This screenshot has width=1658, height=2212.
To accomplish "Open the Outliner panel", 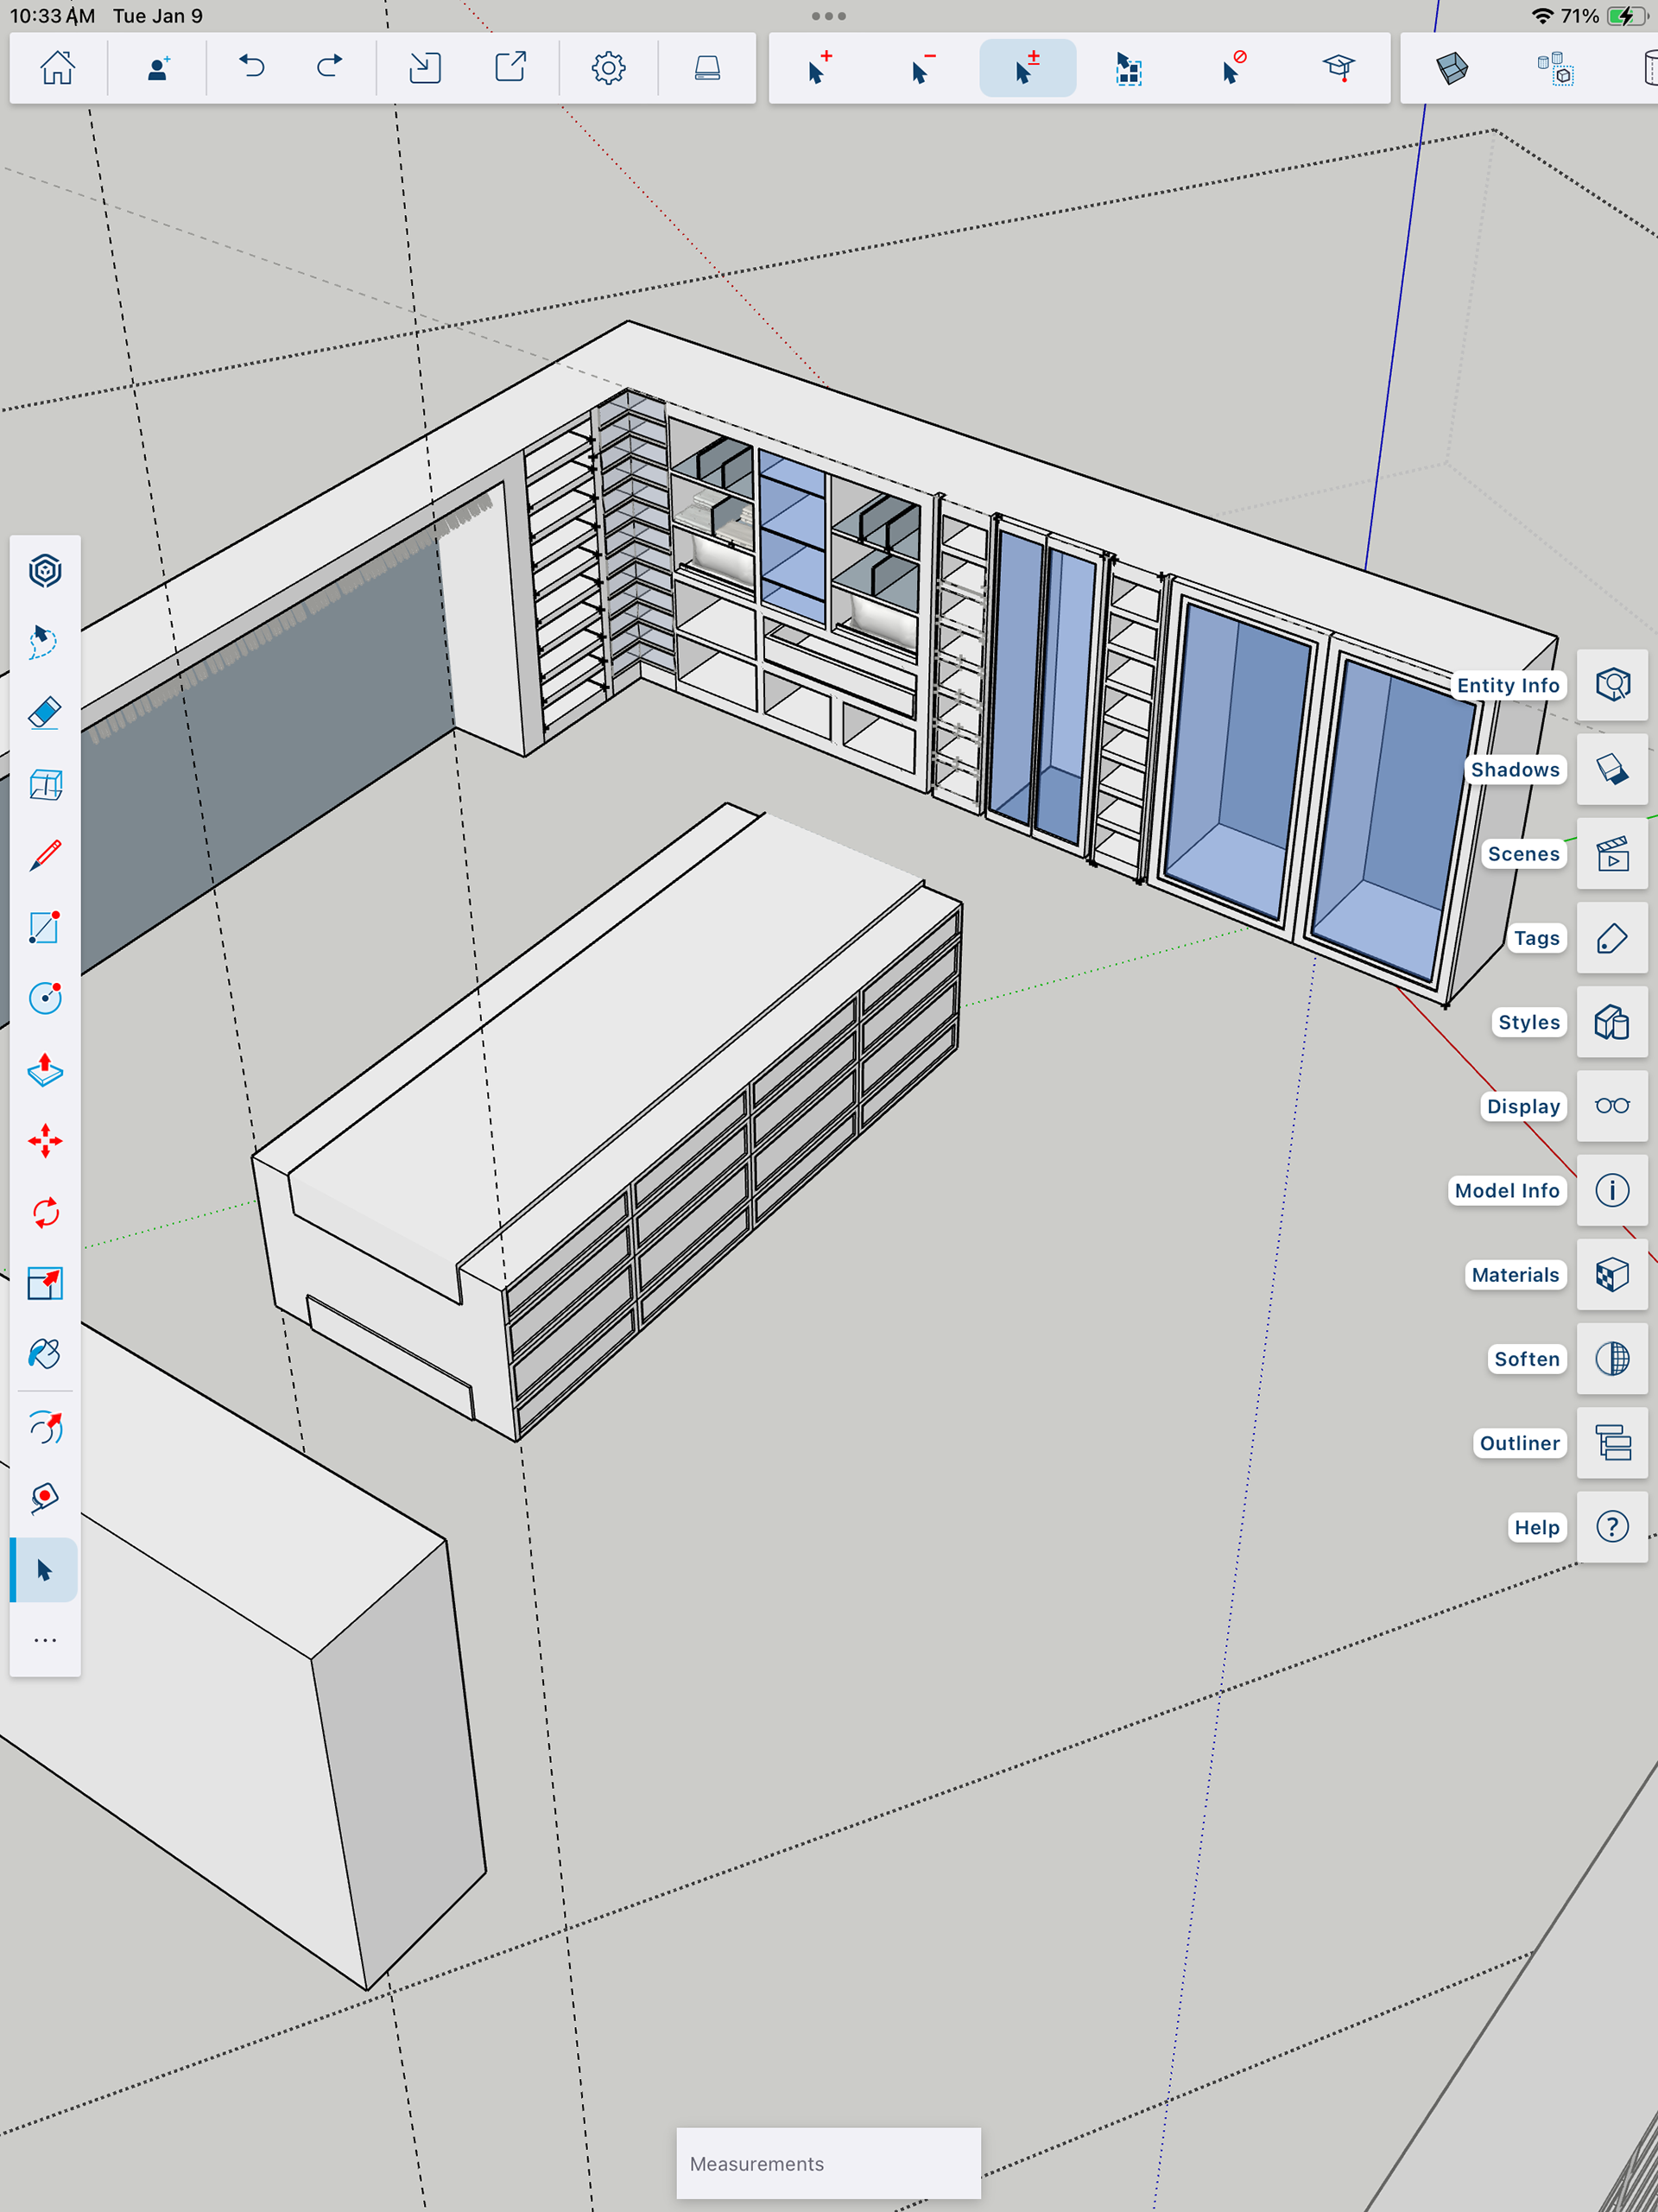I will [x=1612, y=1443].
